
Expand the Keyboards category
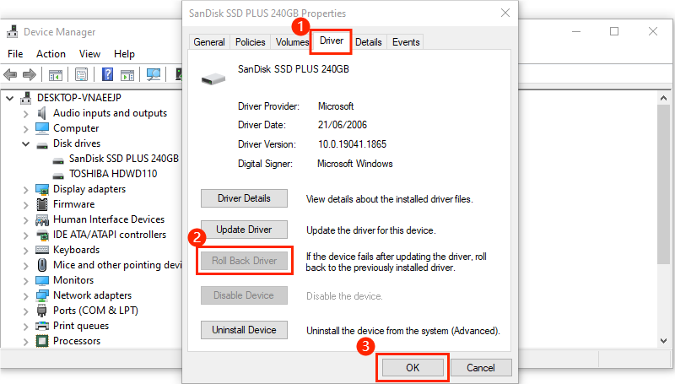point(26,251)
